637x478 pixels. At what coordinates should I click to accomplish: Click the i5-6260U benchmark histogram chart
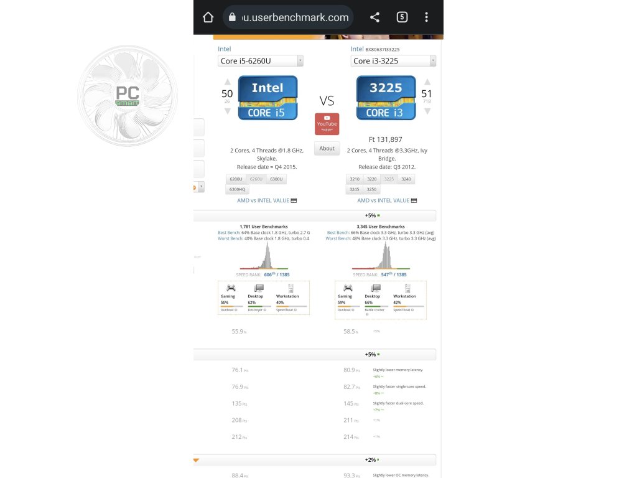tap(264, 256)
